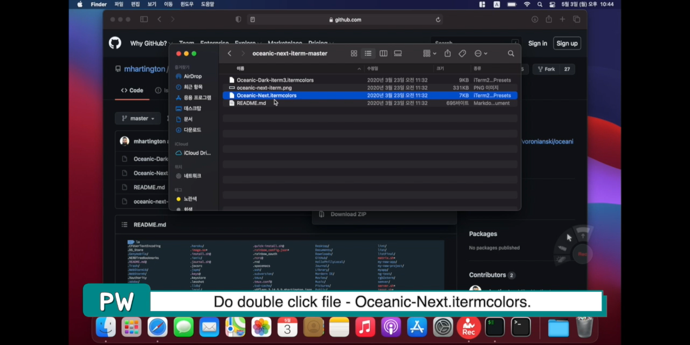Toggle Safari sidebar
This screenshot has width=690, height=345.
(144, 19)
